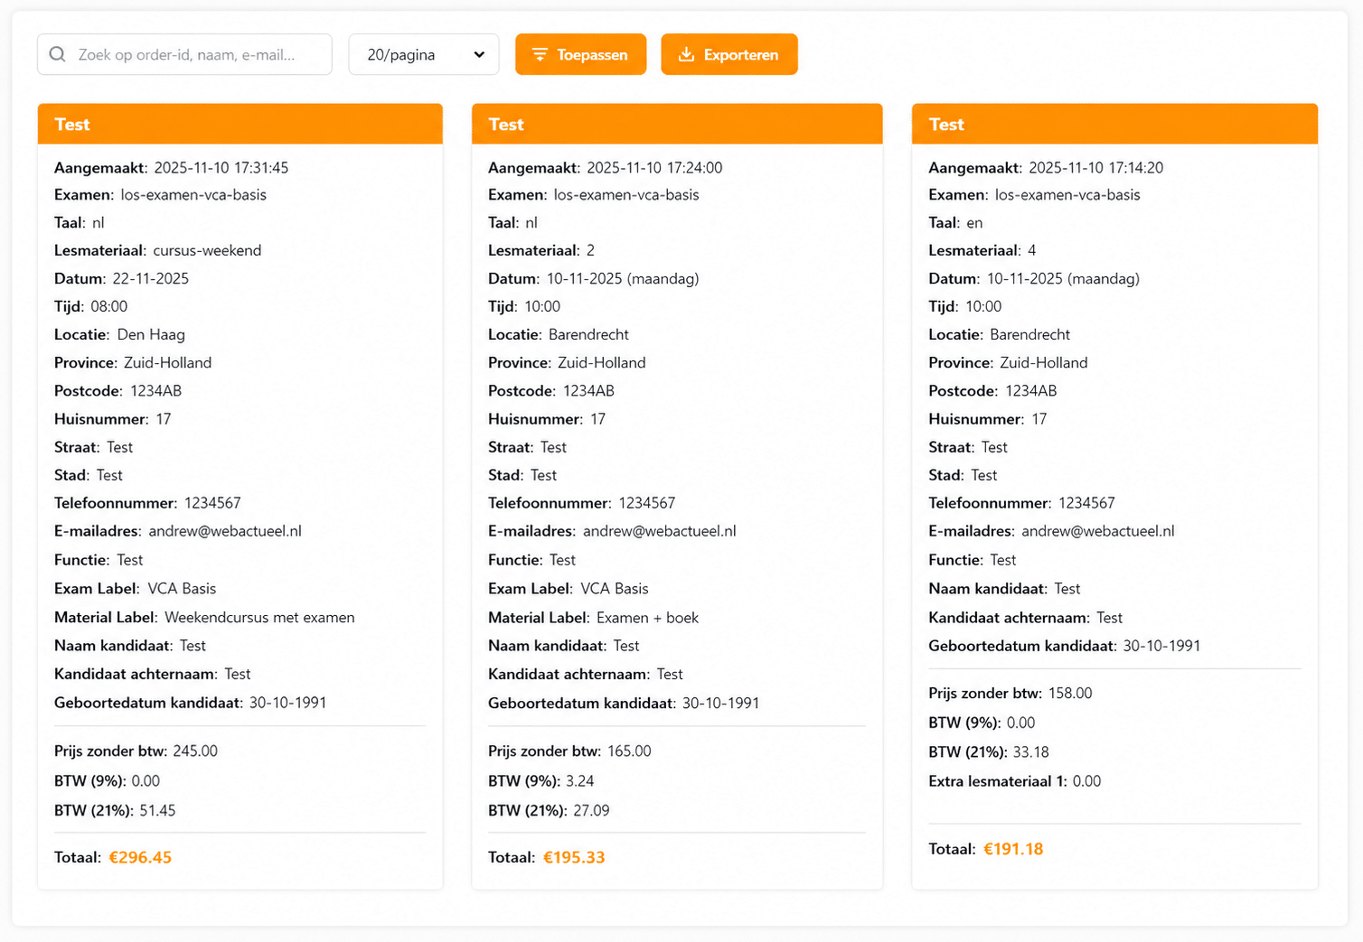1363x942 pixels.
Task: Click the €191.18 total amount
Action: tap(1012, 849)
